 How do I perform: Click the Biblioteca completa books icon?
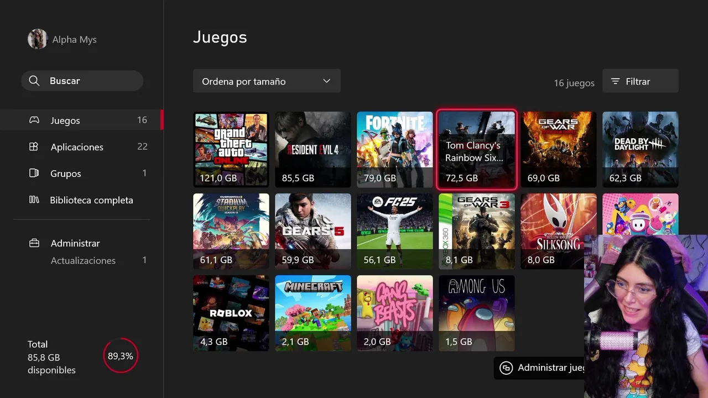pos(34,200)
